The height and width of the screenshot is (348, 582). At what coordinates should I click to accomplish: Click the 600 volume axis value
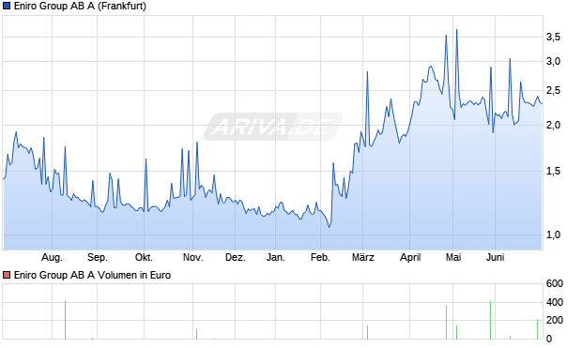tap(555, 284)
